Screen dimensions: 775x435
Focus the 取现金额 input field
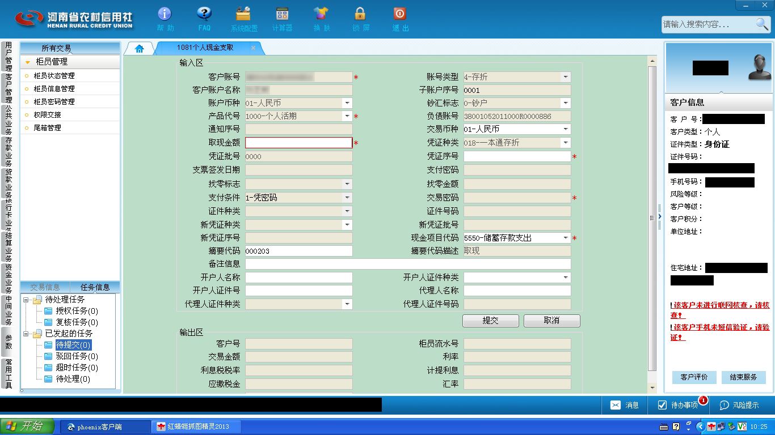tap(299, 143)
